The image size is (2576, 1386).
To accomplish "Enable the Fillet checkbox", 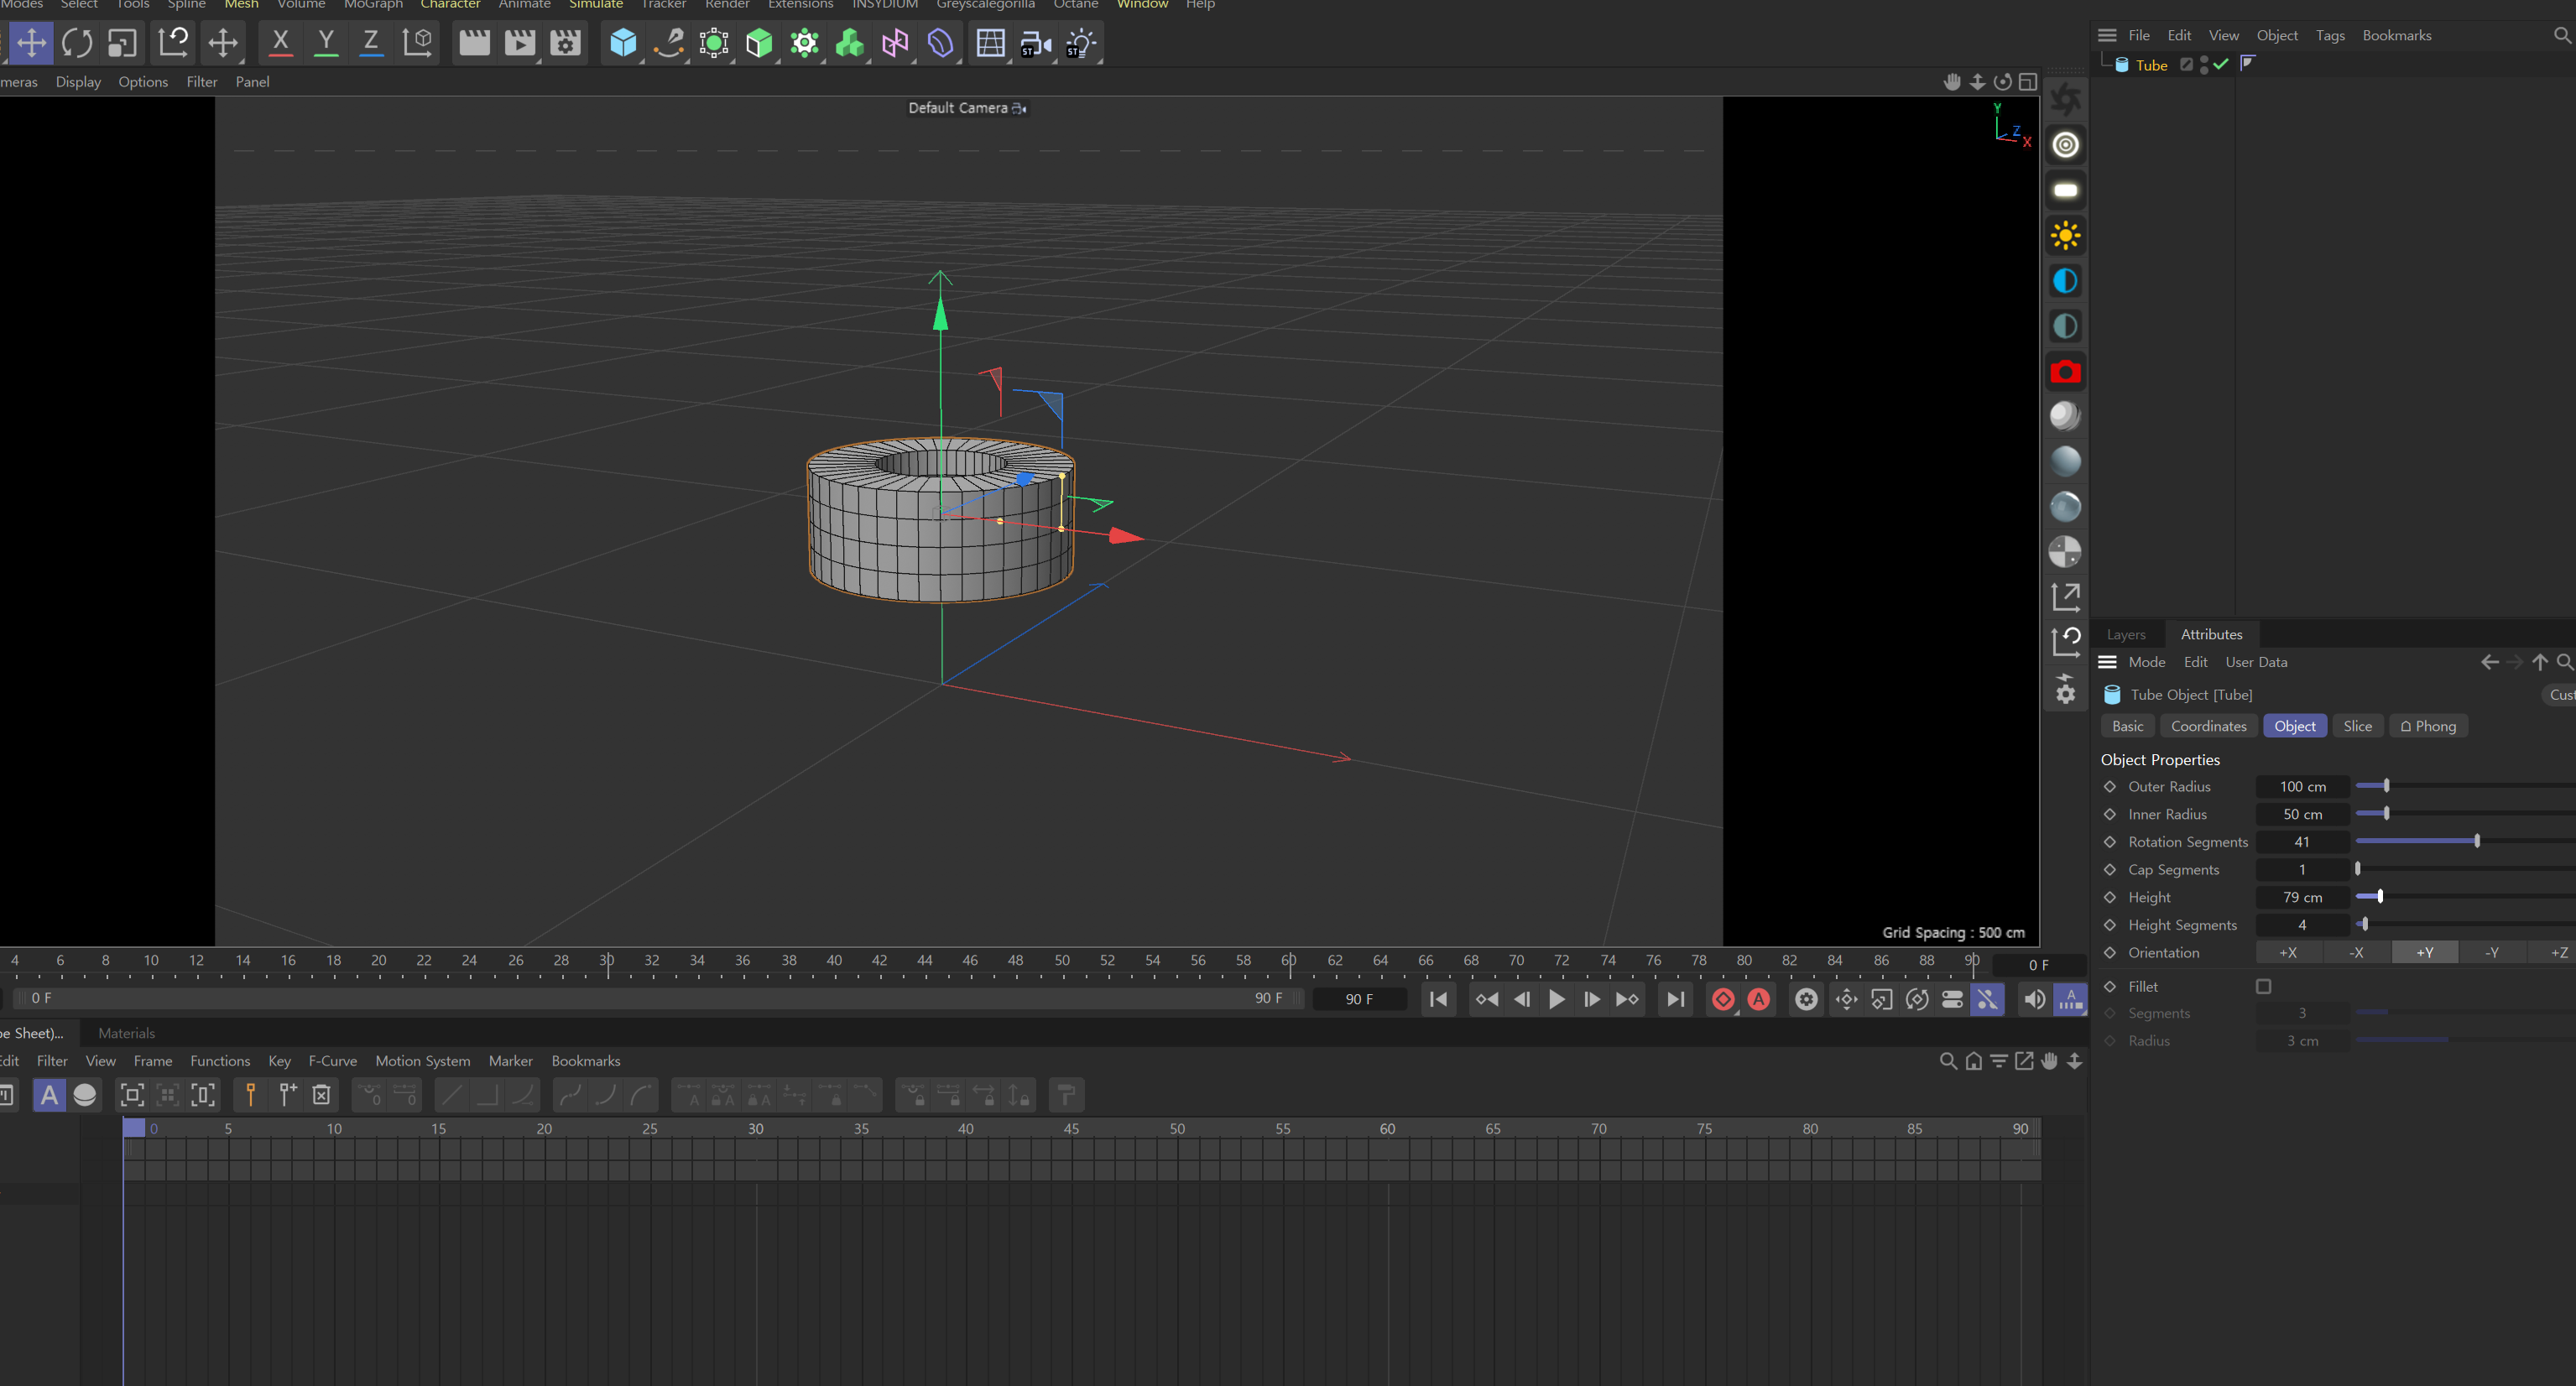I will tap(2264, 986).
